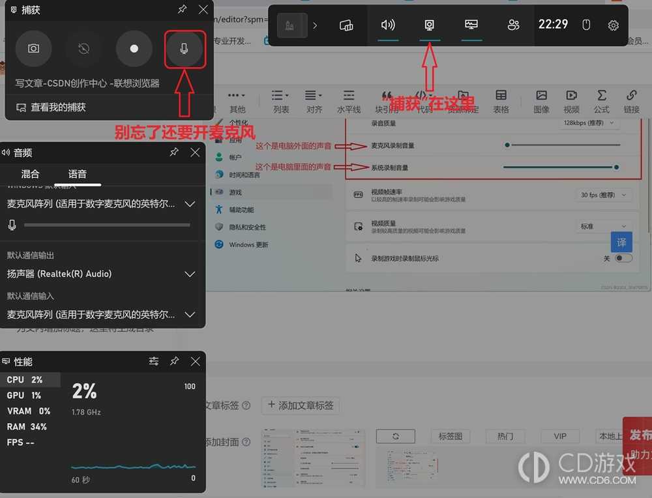Open the 其他 menu in the editor toolbar

pos(237,102)
